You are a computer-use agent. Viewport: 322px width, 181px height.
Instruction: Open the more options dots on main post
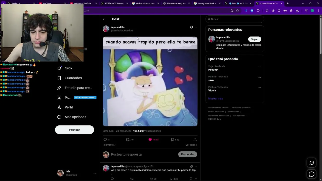[x=196, y=27]
